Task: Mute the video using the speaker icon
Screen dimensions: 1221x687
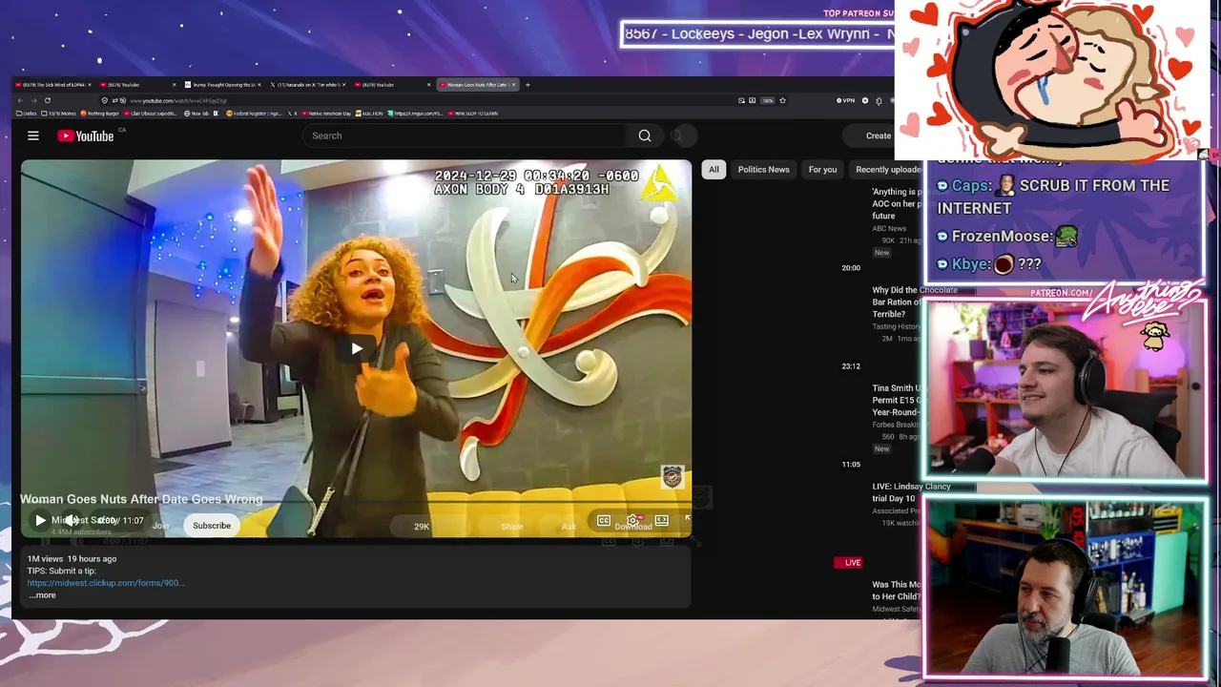Action: pos(72,520)
